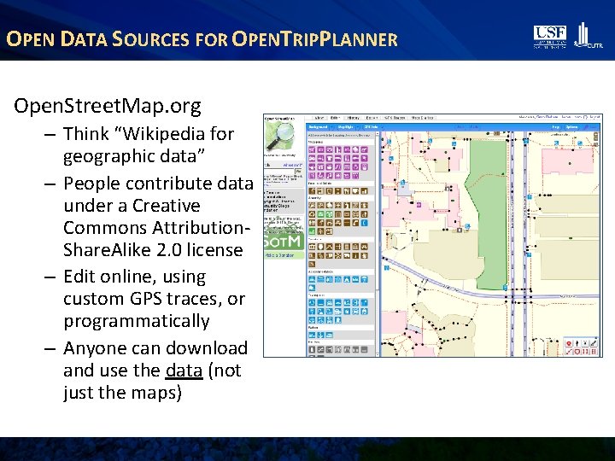The image size is (615, 461).
Task: Click the lone brown icon in last Tourism row
Action: click(x=313, y=264)
